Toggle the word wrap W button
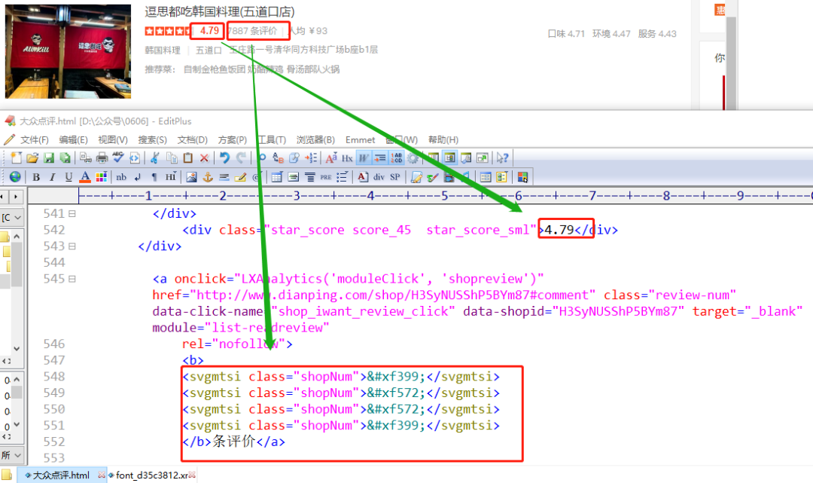813x483 pixels. 364,157
